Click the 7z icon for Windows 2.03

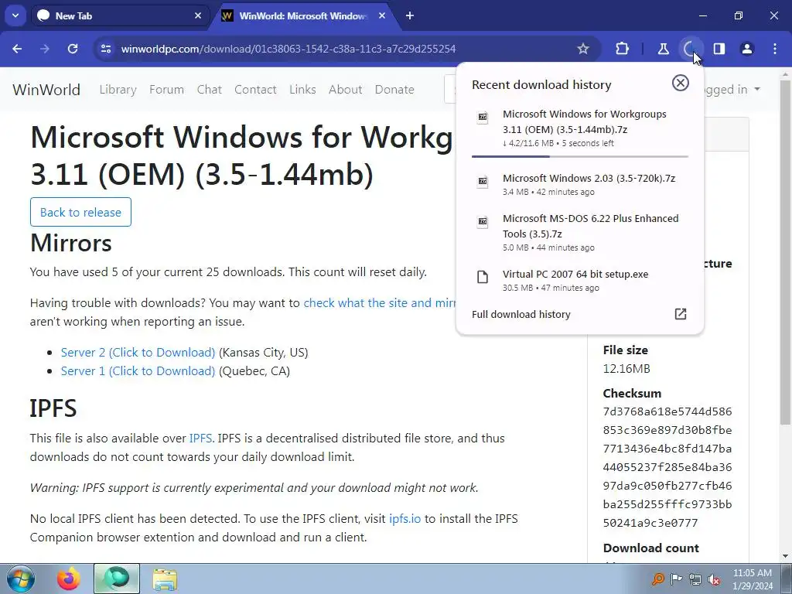tap(483, 181)
